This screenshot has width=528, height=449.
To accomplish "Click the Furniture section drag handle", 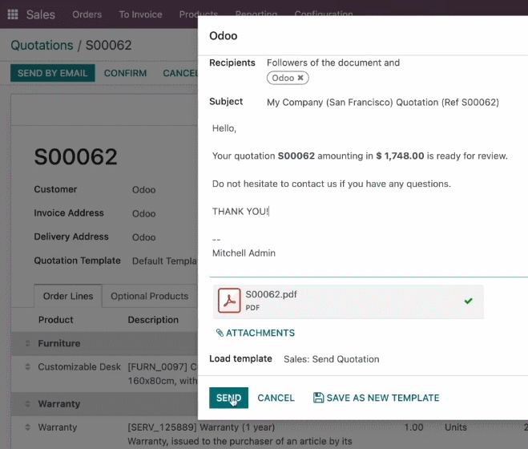I will click(27, 343).
